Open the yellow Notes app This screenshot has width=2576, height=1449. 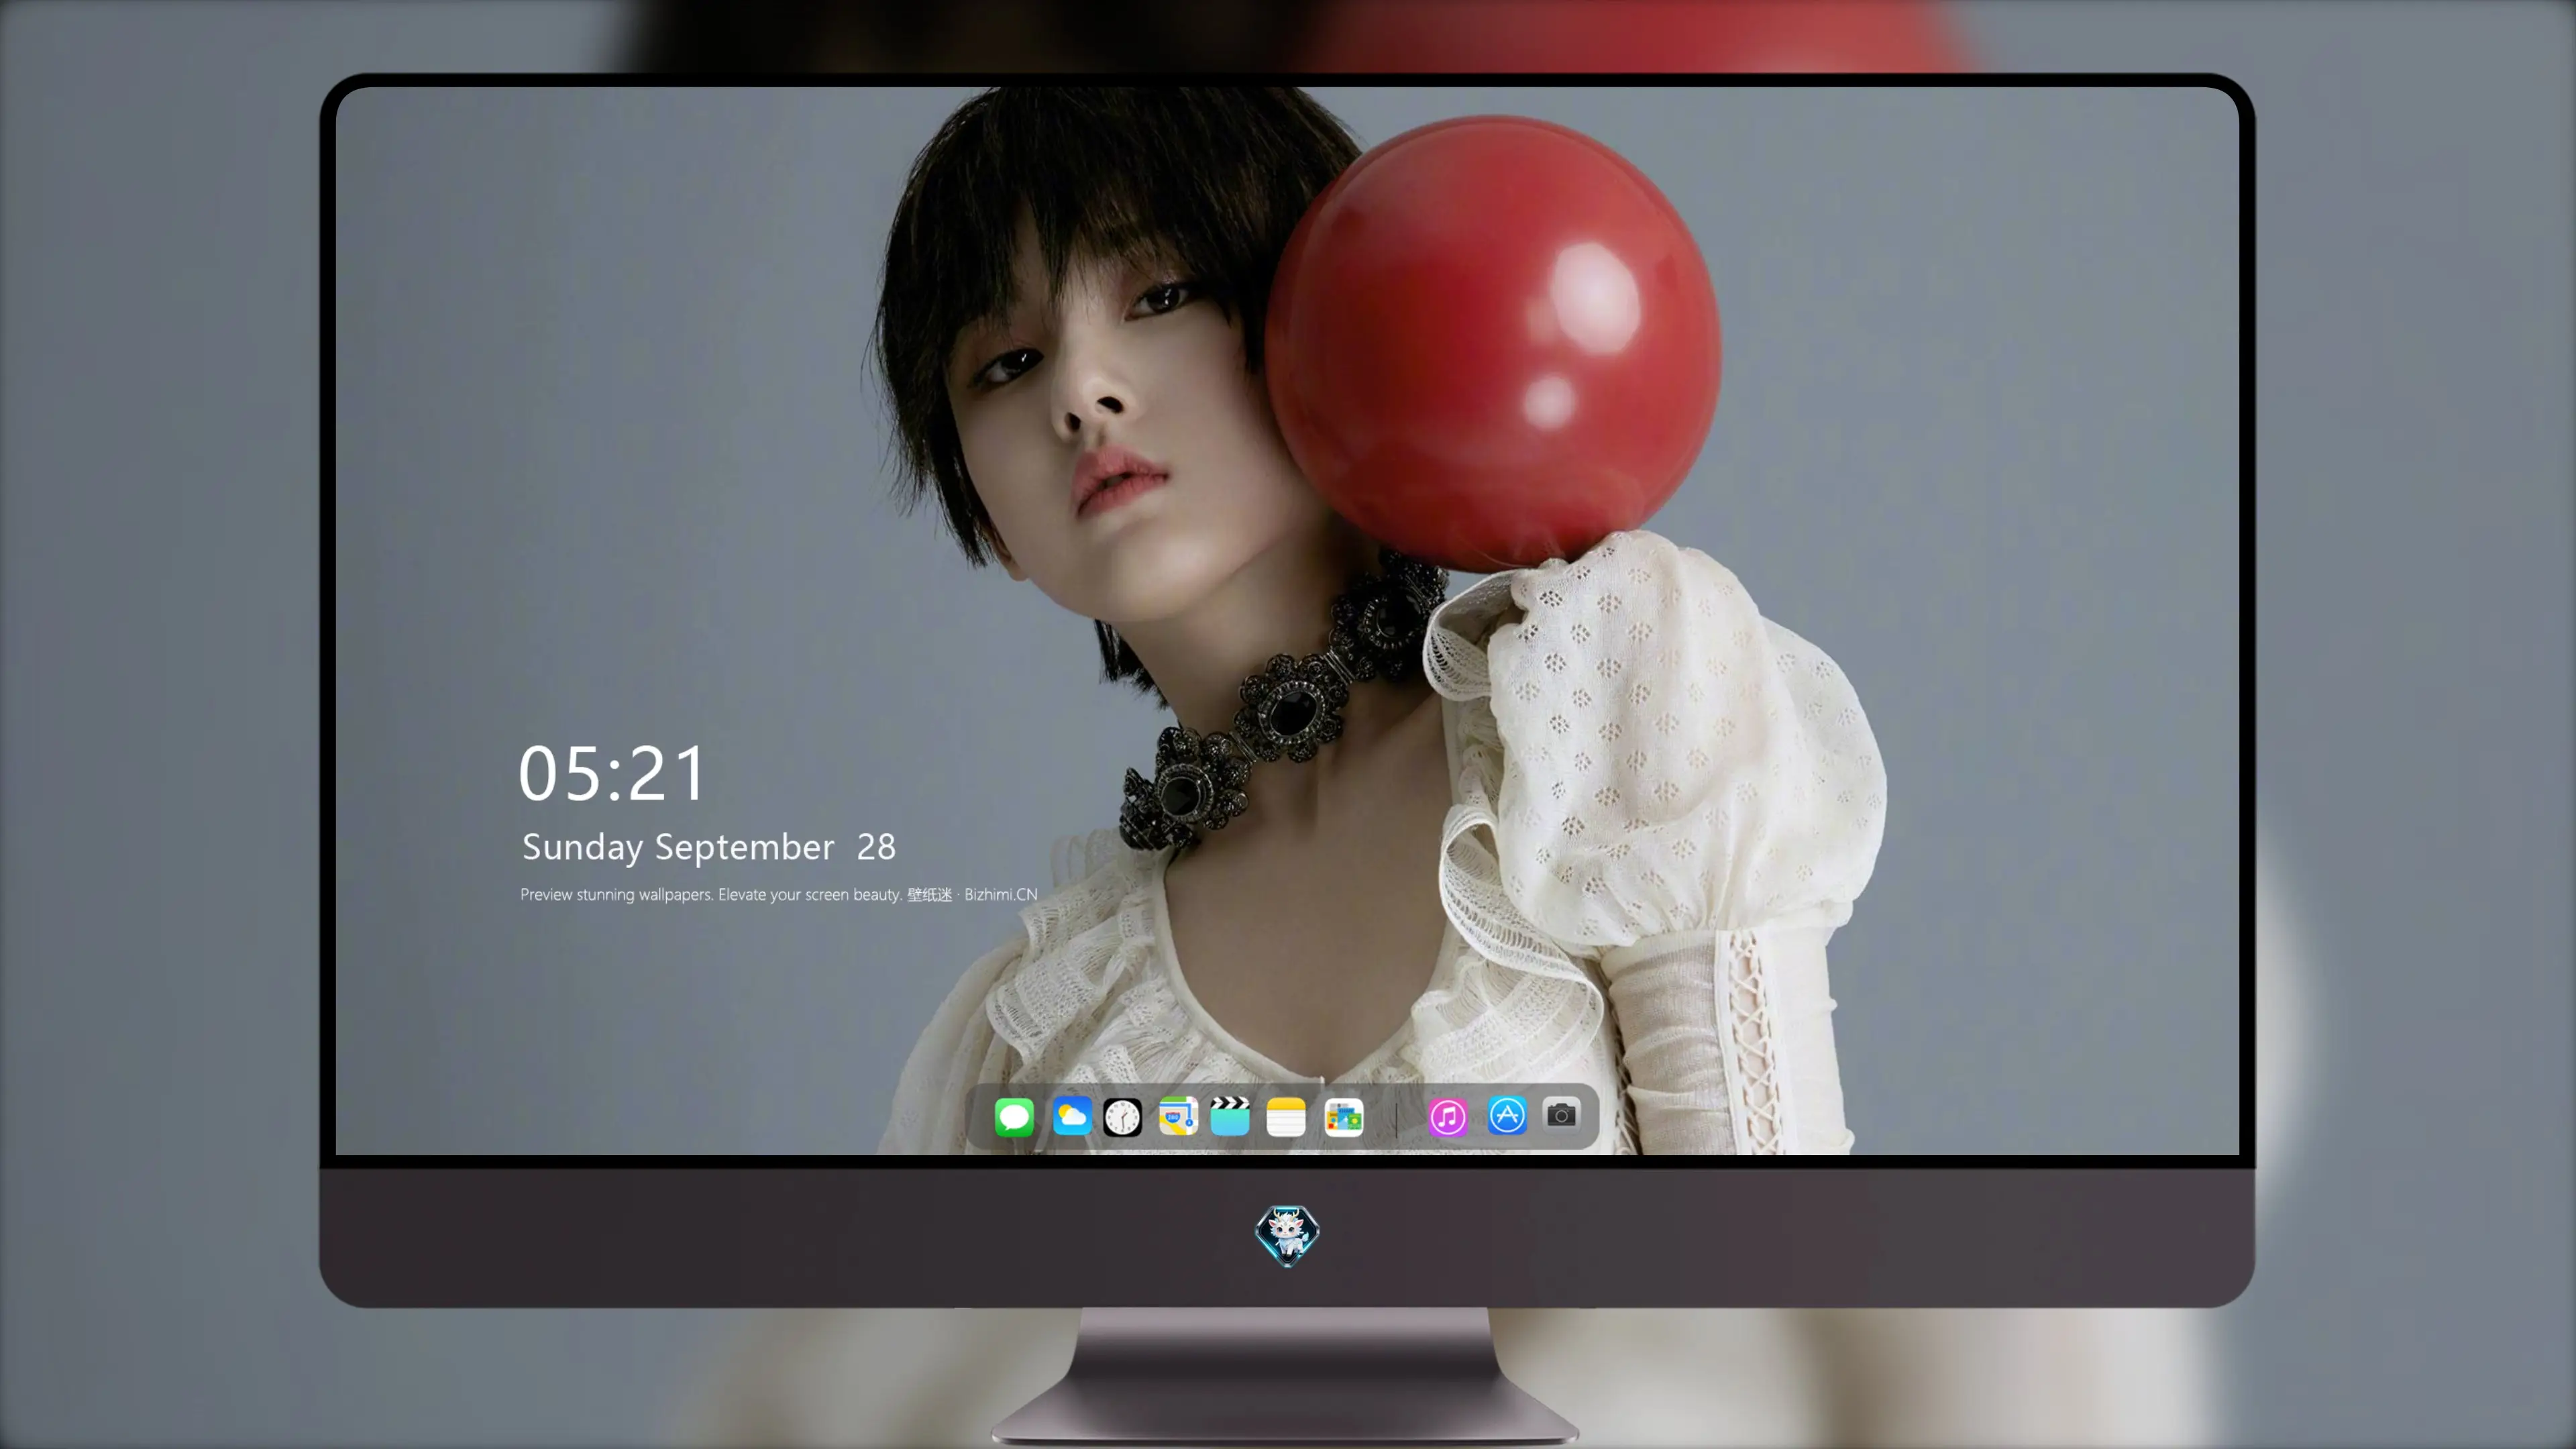click(x=1286, y=1116)
